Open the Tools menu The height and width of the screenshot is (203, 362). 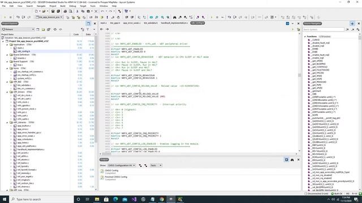coord(93,6)
